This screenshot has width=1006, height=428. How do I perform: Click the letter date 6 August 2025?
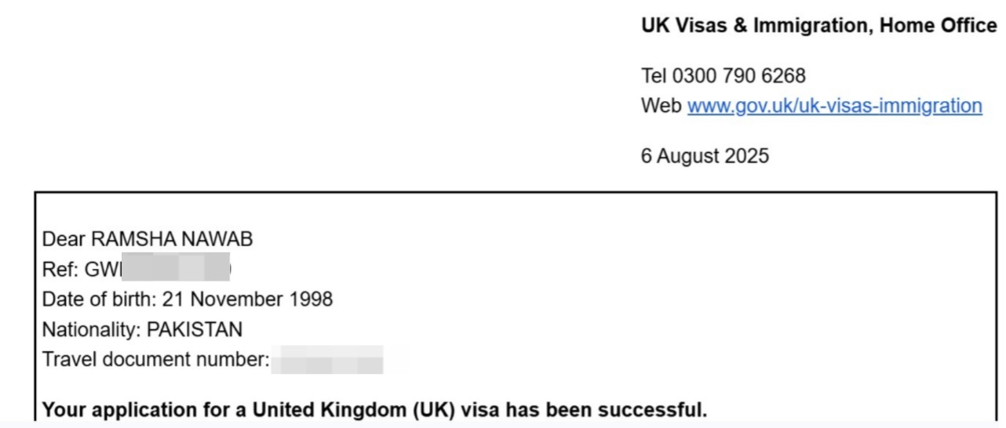pos(705,156)
